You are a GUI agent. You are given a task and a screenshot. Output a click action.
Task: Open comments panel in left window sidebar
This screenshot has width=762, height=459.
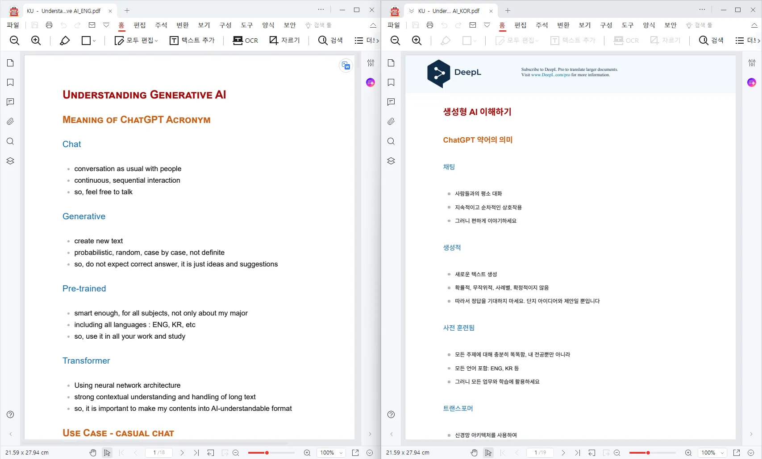coord(10,102)
